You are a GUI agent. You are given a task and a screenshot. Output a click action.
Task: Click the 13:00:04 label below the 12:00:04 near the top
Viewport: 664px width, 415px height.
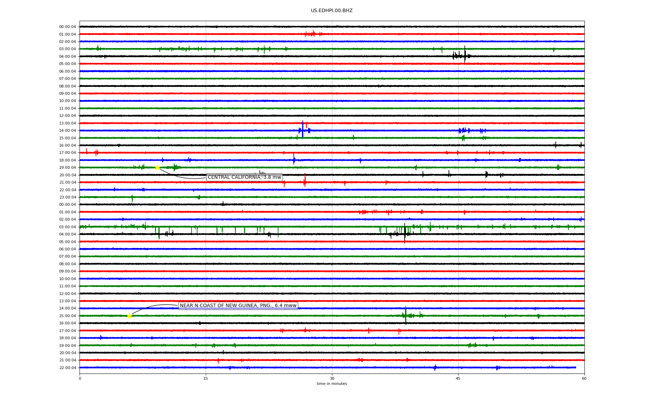[x=67, y=123]
